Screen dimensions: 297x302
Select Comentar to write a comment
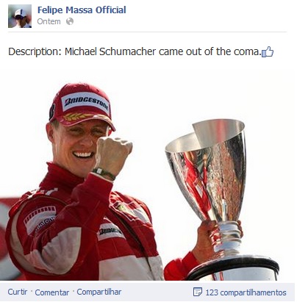coord(52,292)
